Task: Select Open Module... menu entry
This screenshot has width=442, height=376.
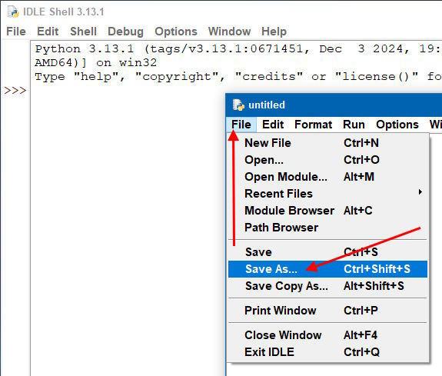Action: (327, 177)
